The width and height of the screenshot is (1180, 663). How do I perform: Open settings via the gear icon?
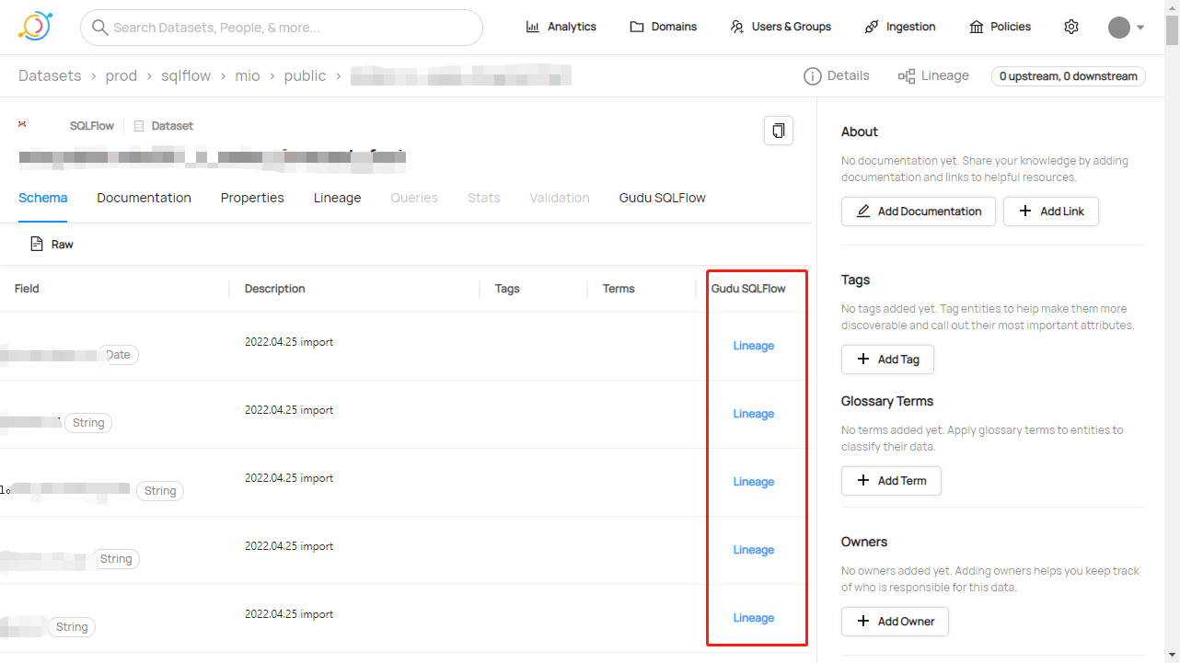(1070, 27)
